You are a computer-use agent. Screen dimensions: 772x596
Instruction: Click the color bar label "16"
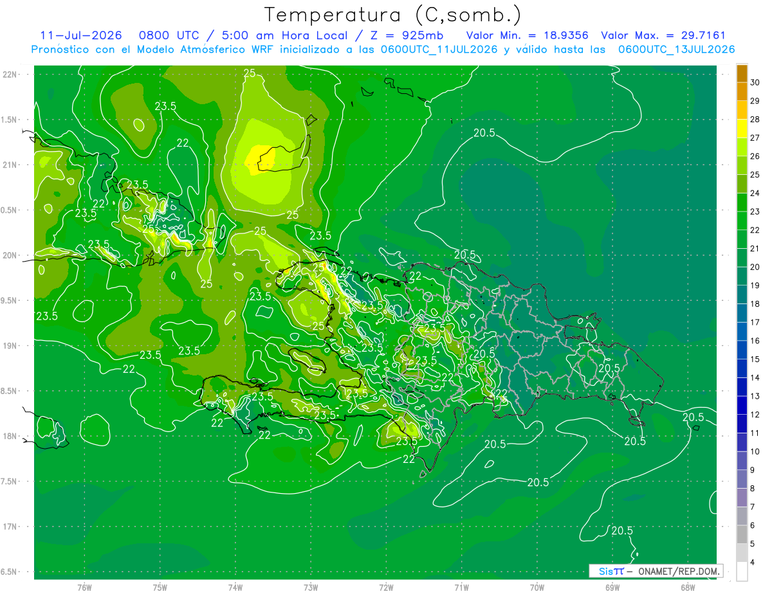tap(755, 341)
